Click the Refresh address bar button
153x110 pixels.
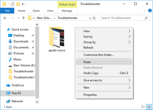coord(94,18)
